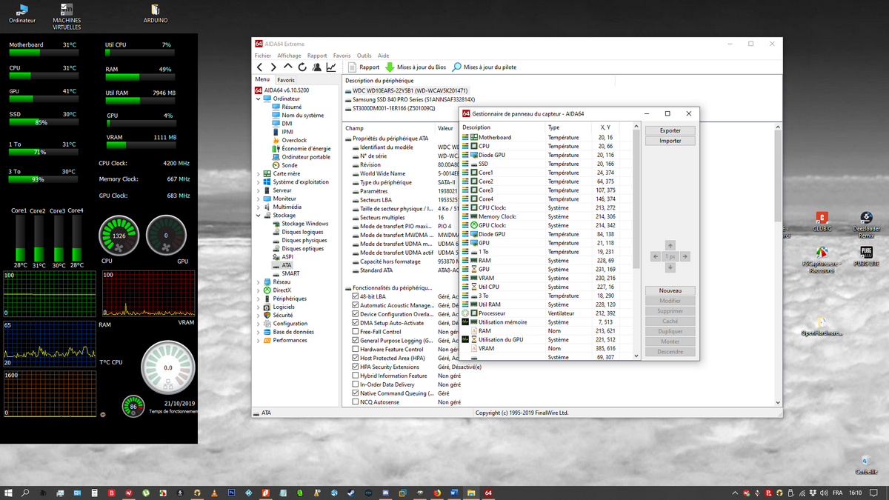The width and height of the screenshot is (889, 500).
Task: Select Overclock in the tree
Action: coord(294,140)
